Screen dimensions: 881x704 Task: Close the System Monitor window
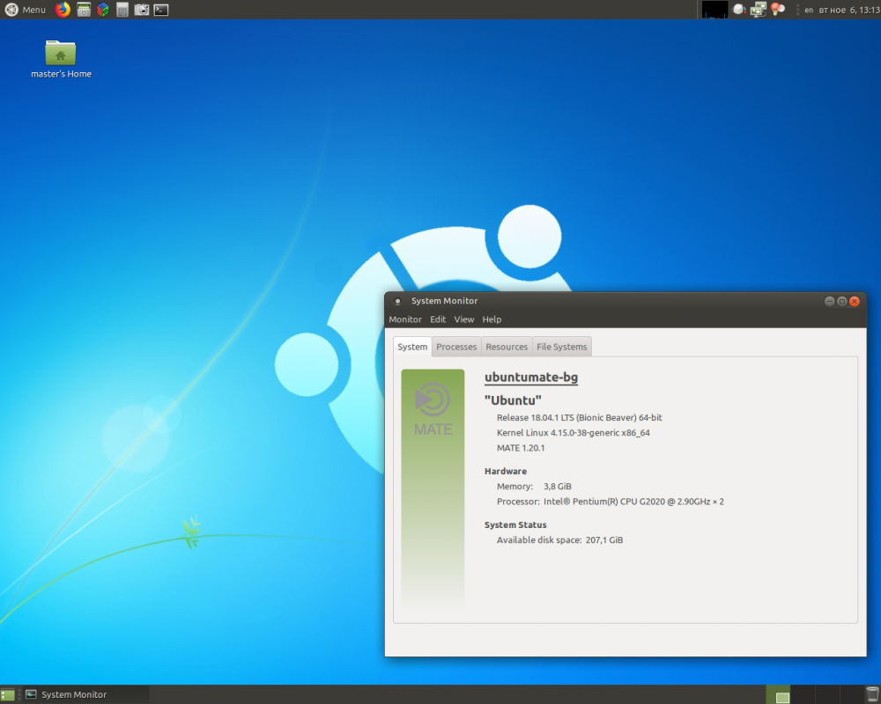point(855,302)
